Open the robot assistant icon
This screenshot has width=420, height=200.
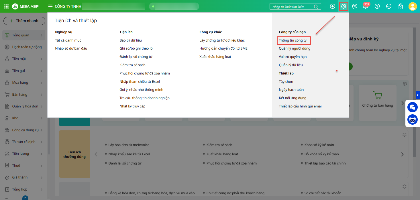click(x=412, y=120)
